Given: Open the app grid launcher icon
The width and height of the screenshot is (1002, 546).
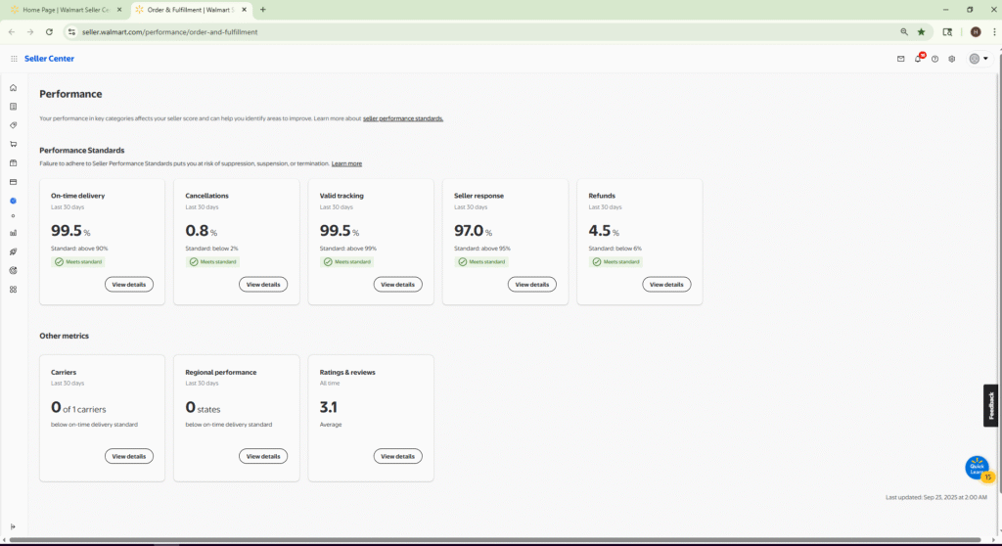Looking at the screenshot, I should point(14,59).
